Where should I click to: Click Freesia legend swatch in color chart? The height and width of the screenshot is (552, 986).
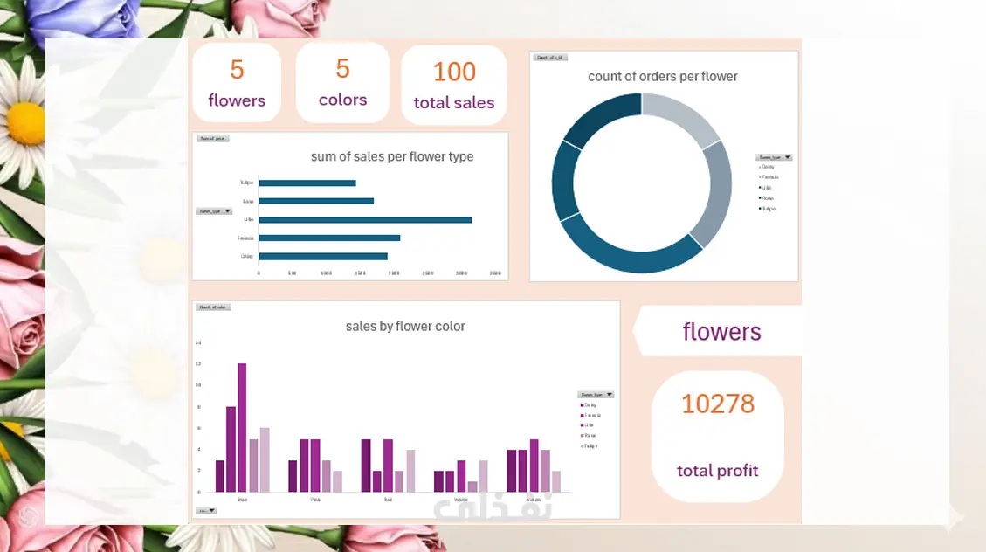click(x=583, y=416)
